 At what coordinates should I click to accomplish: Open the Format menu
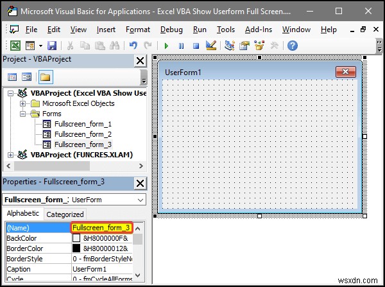138,30
